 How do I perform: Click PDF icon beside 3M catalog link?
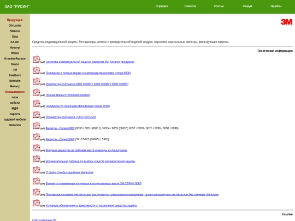36,59
